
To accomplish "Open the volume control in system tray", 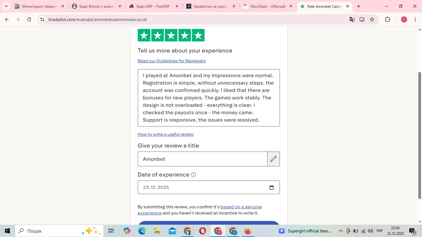I will pos(370,231).
